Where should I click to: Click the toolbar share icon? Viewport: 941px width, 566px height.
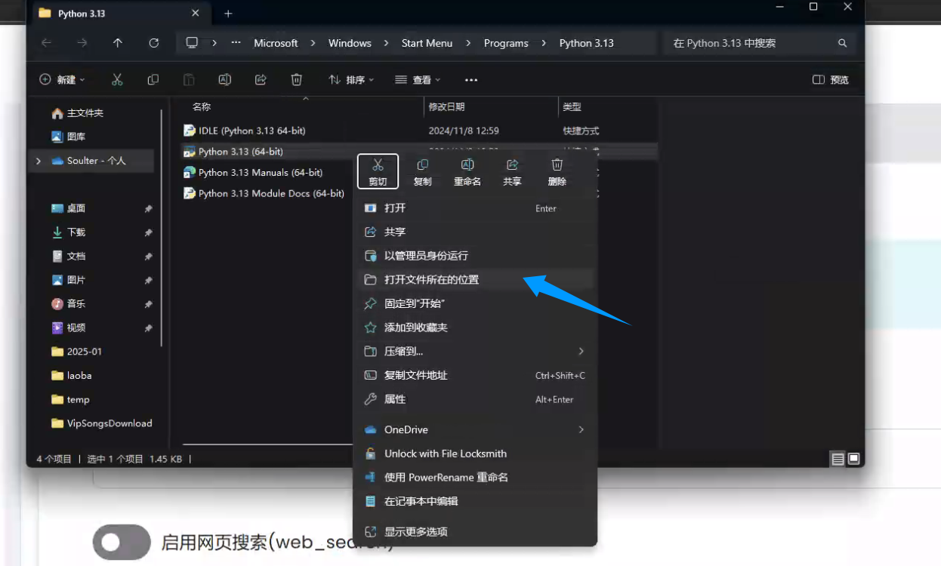coord(261,79)
